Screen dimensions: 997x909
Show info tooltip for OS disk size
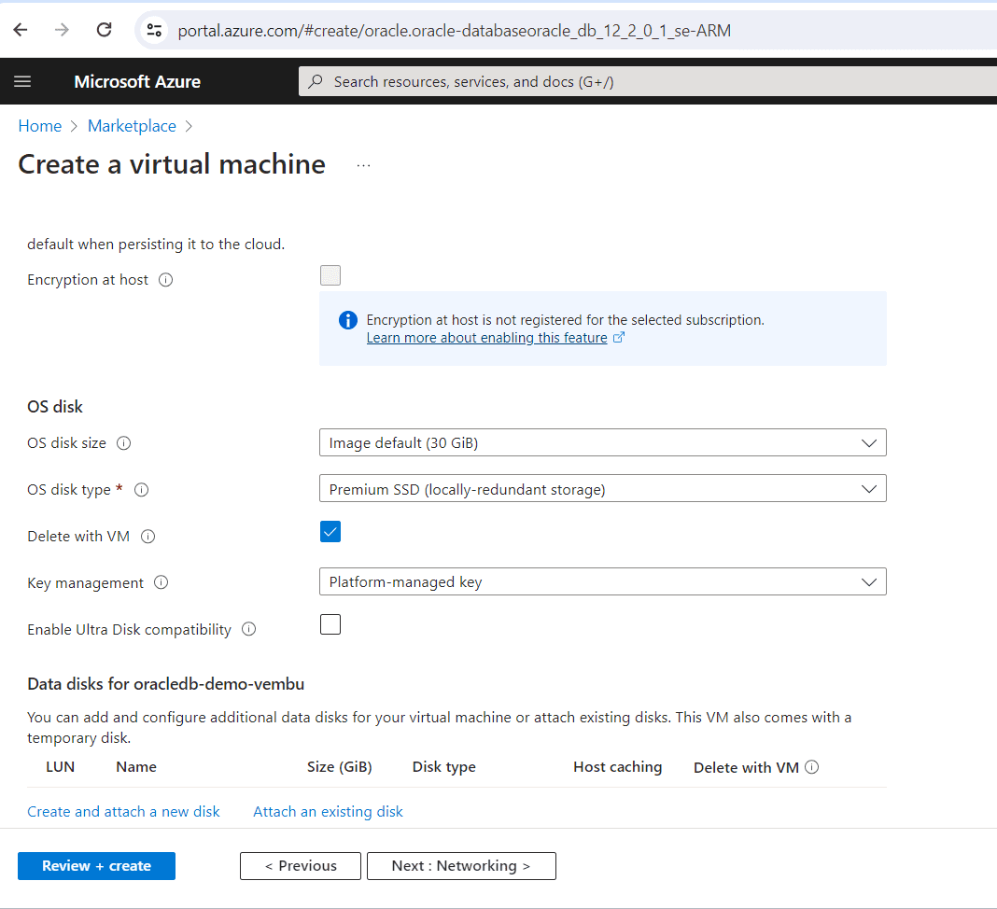point(123,443)
